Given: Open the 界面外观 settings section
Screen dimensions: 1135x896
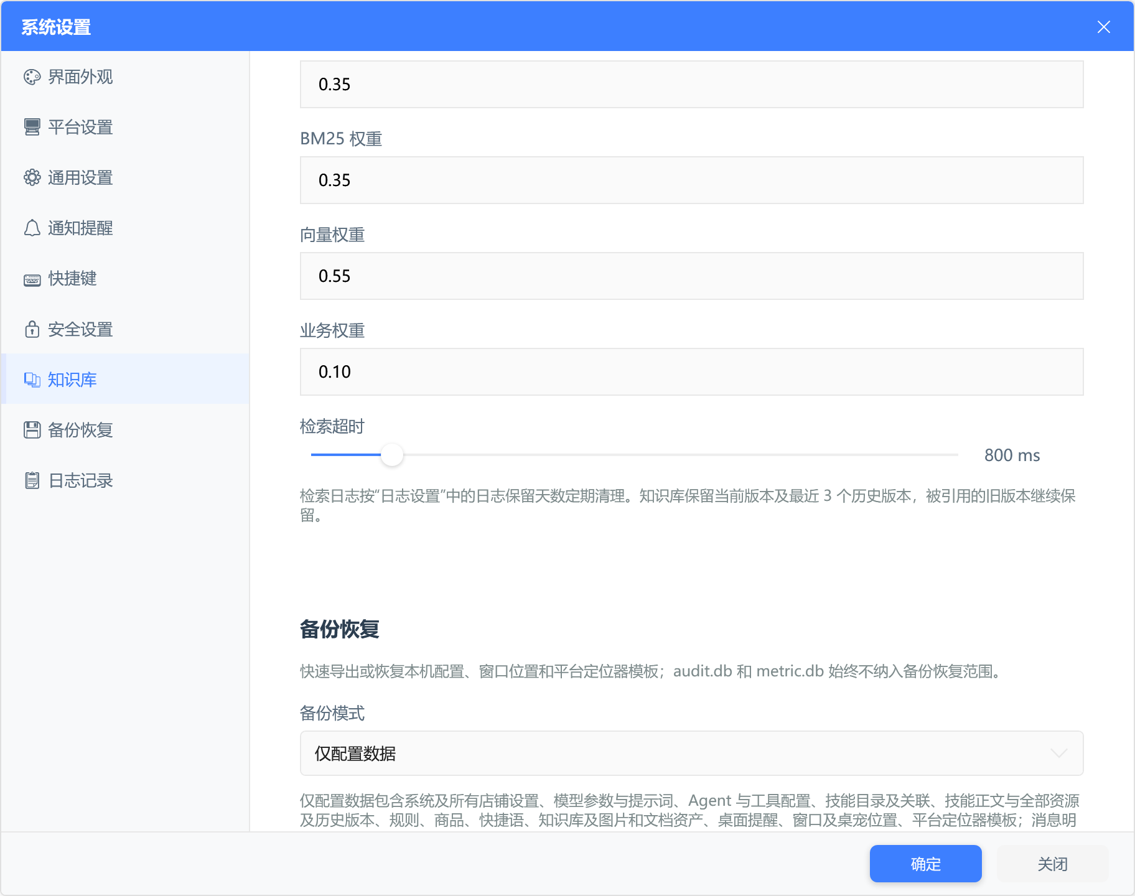Looking at the screenshot, I should click(125, 77).
